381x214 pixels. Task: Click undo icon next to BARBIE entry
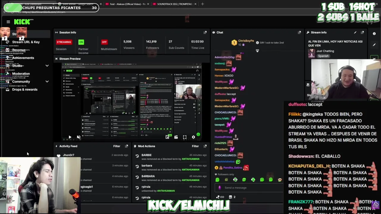coord(137,156)
